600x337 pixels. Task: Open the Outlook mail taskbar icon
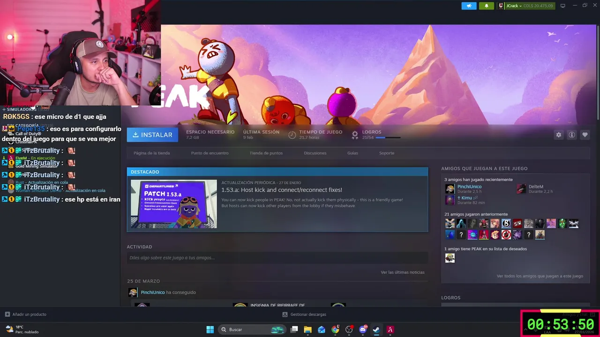coord(322,330)
